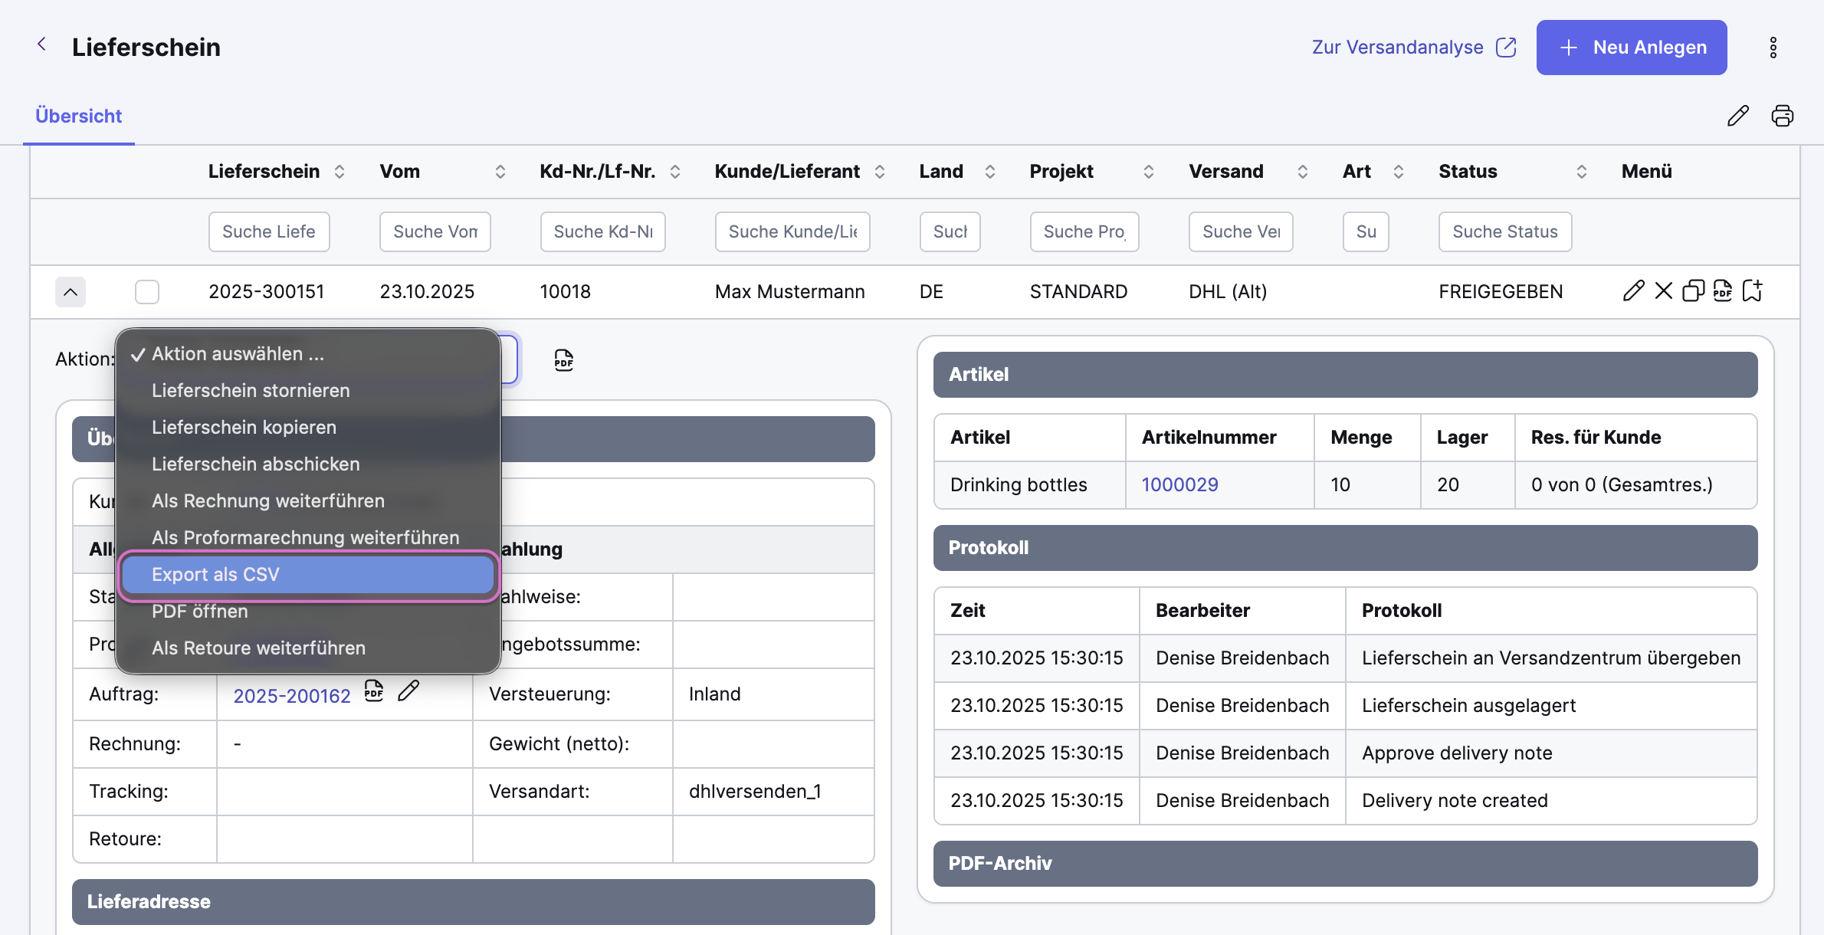Click the Suche Kunde/Lieferant search field
The height and width of the screenshot is (935, 1824).
792,232
